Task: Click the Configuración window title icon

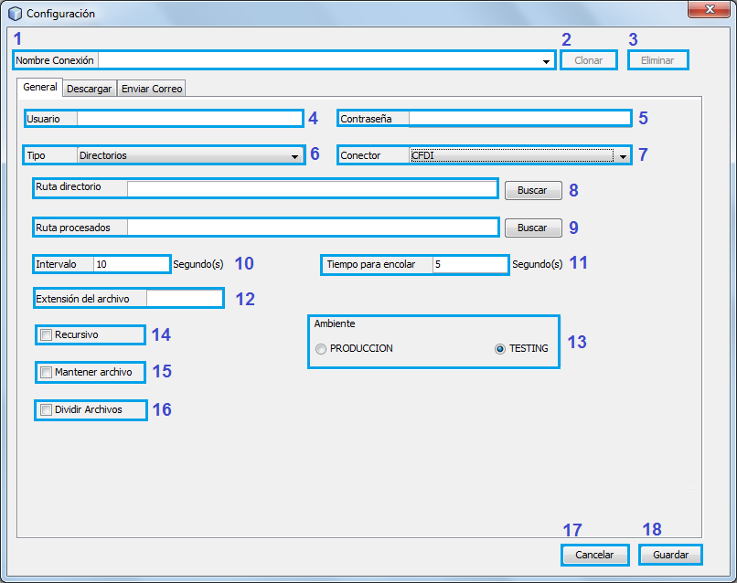Action: 15,14
